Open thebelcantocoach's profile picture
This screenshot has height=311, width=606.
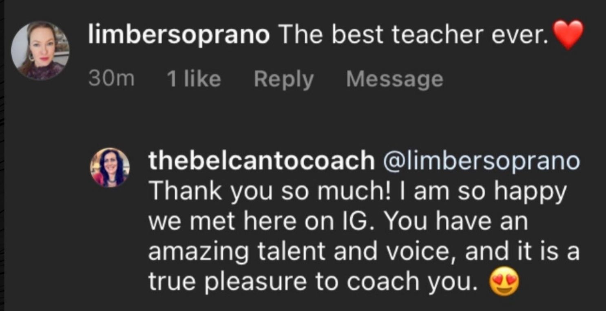pos(109,167)
